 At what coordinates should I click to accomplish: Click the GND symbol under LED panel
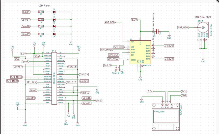pos(71,43)
